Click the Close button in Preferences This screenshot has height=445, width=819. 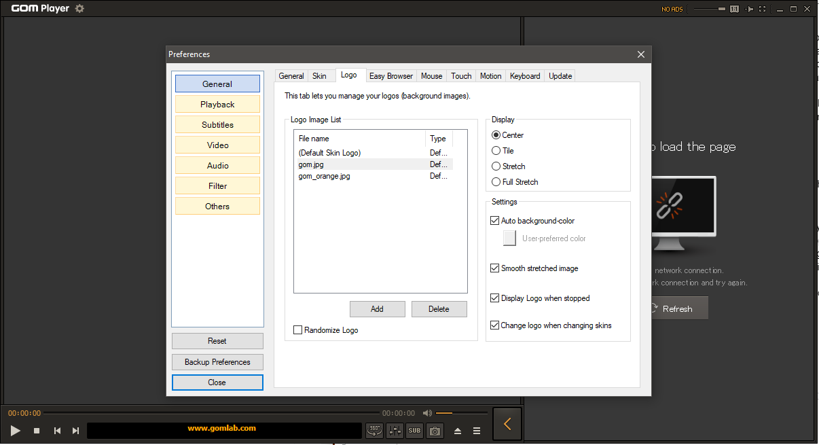point(217,382)
